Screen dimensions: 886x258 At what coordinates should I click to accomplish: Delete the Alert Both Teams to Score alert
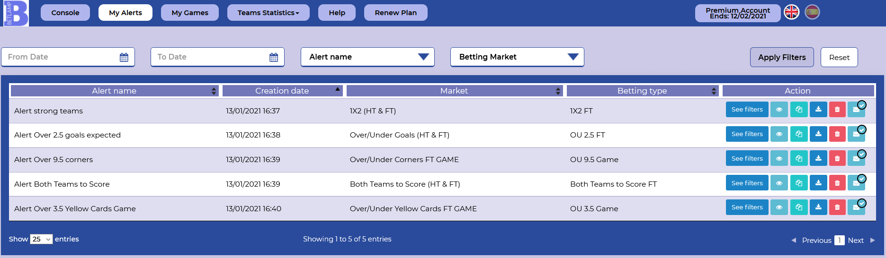837,183
